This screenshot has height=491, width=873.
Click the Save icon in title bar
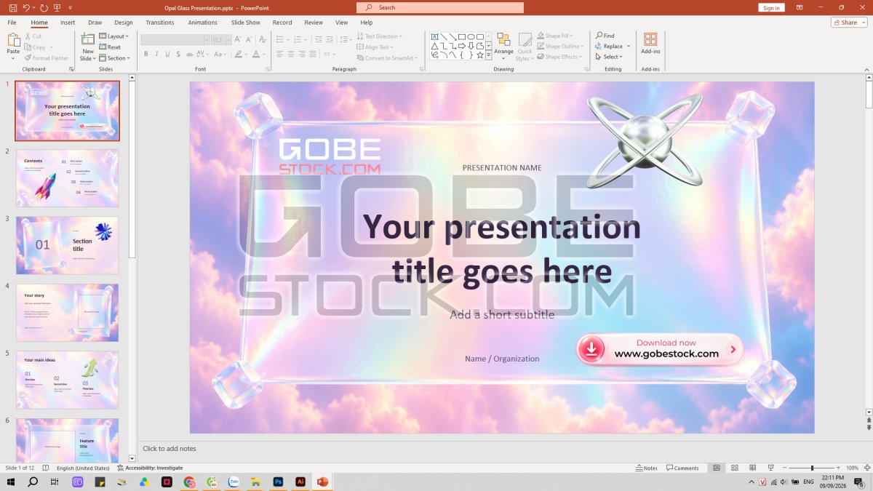tap(13, 7)
